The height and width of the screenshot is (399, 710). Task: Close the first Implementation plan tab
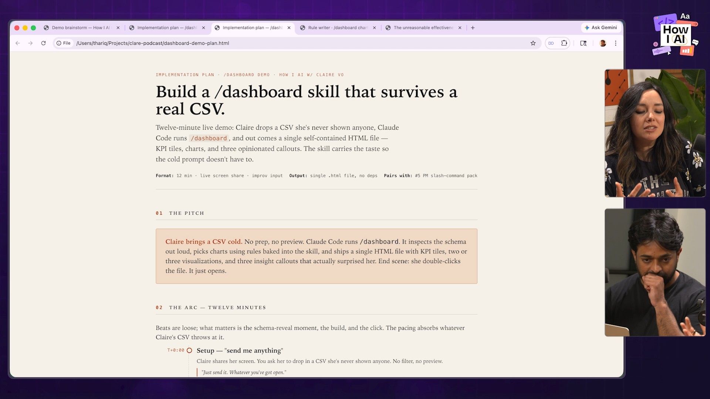(x=203, y=28)
